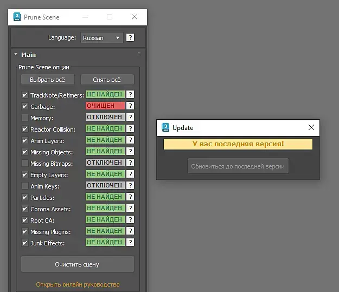Open help for the Language setting

point(130,37)
